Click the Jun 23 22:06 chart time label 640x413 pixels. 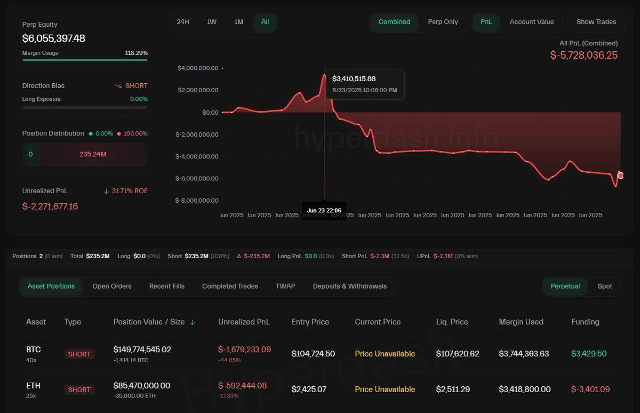(x=324, y=211)
